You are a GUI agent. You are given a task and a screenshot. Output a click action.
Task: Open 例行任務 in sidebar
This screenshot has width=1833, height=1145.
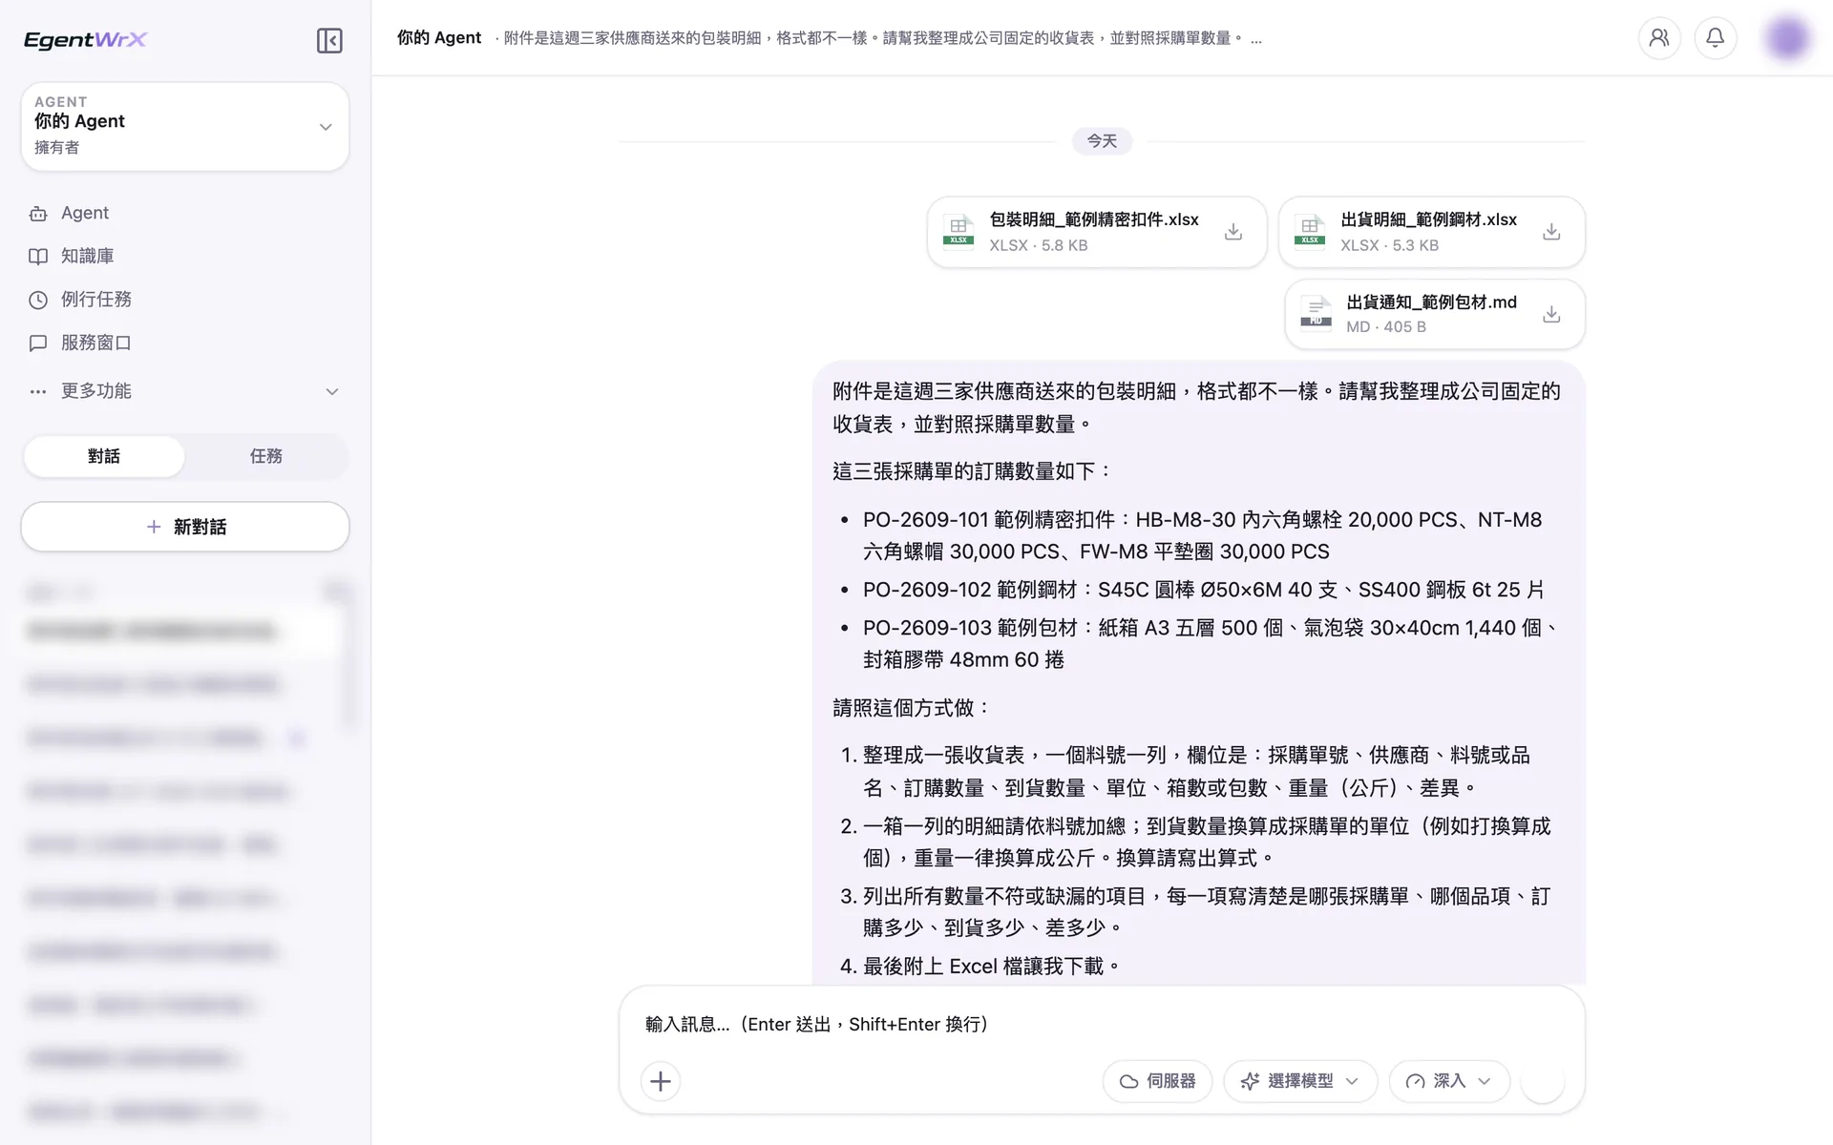click(185, 300)
